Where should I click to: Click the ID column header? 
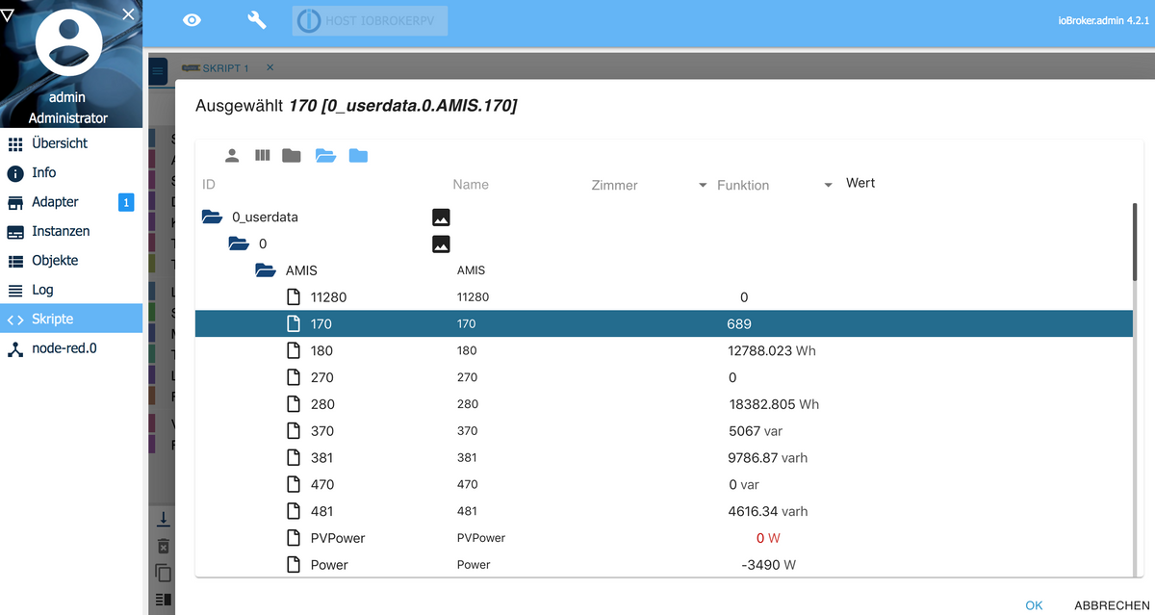pos(209,185)
